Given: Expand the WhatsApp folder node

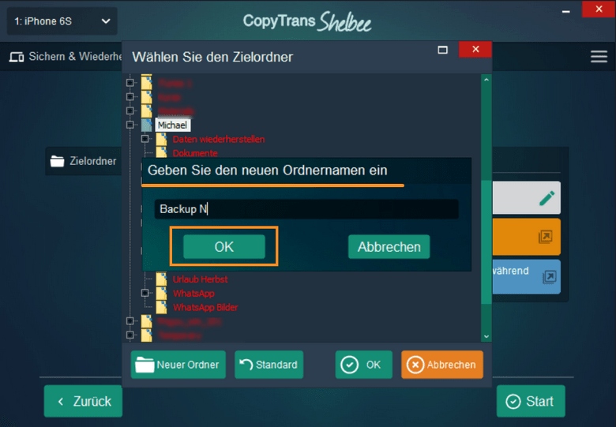Looking at the screenshot, I should coord(145,293).
